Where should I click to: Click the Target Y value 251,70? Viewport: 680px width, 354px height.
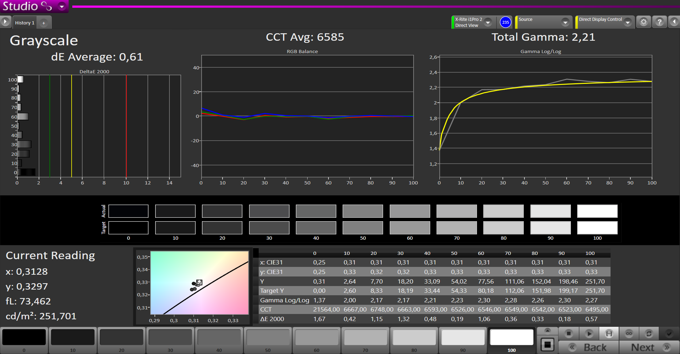595,291
